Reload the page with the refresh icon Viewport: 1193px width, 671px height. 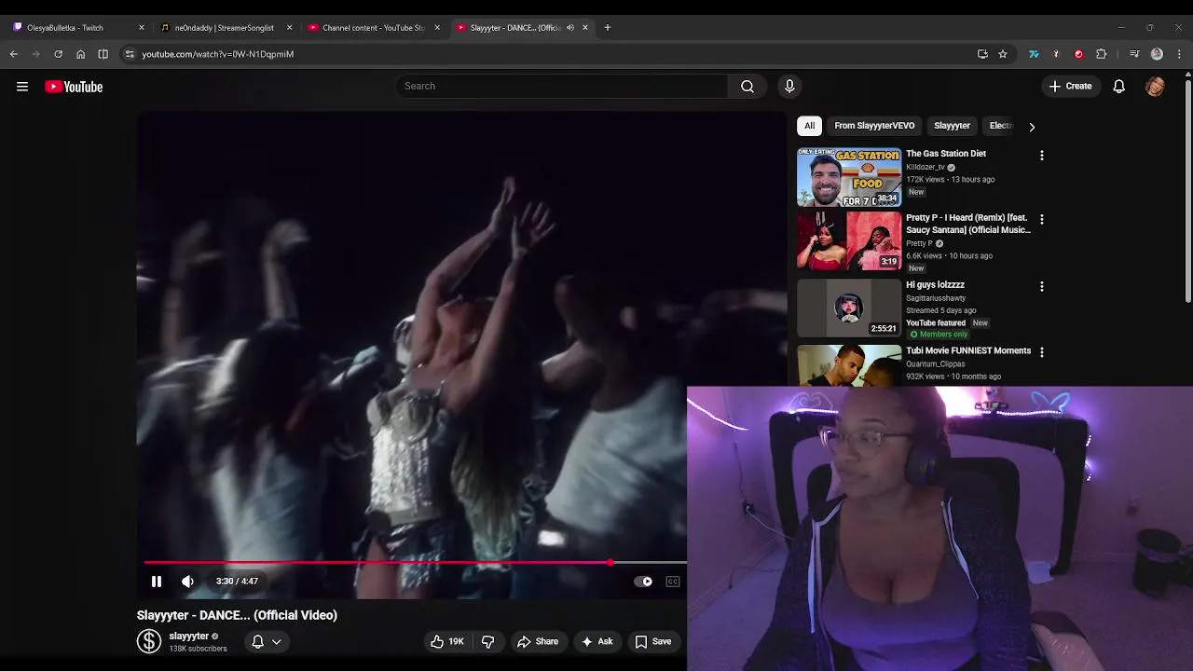pyautogui.click(x=58, y=54)
